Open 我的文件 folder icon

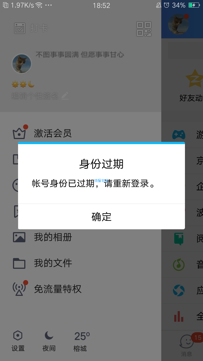click(19, 263)
